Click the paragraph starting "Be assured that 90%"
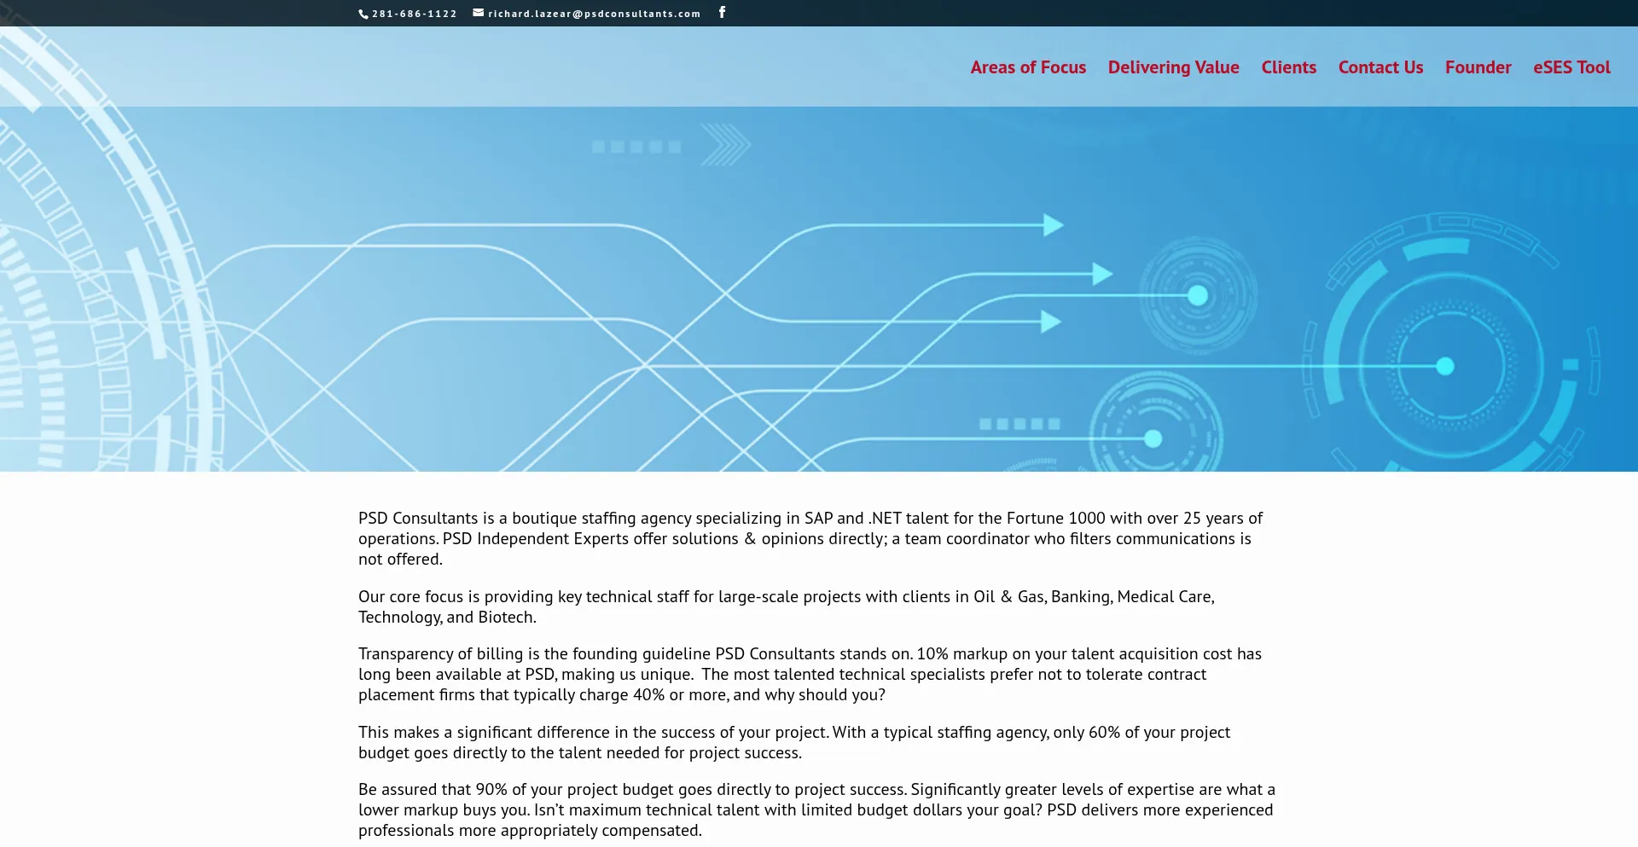 coord(816,809)
